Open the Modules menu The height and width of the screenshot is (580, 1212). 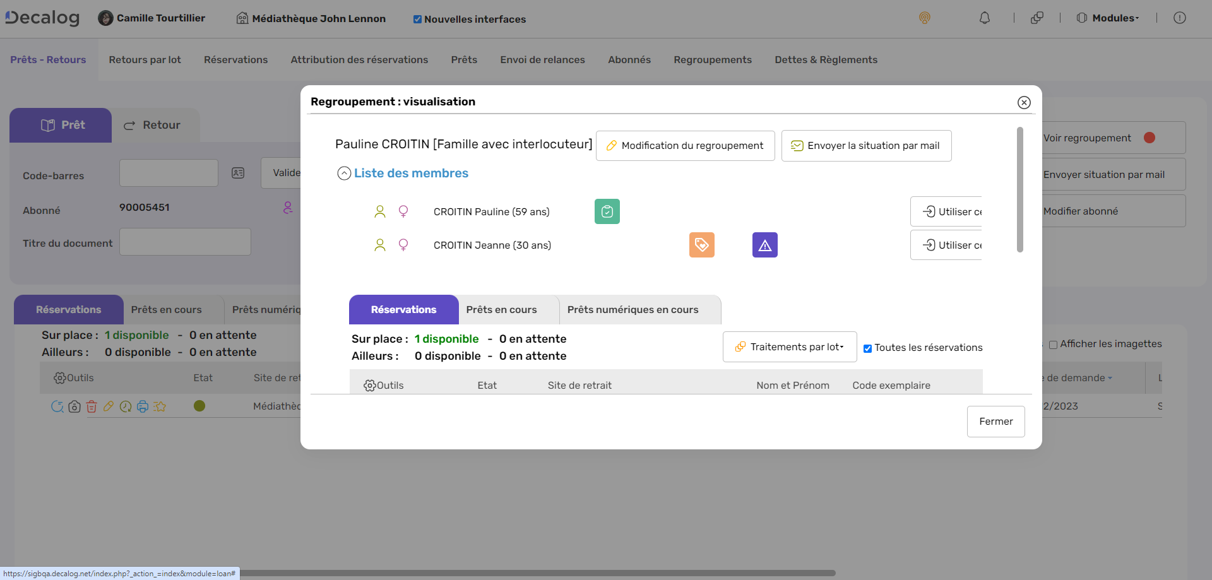click(1107, 18)
